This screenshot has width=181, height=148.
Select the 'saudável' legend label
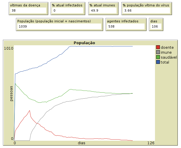169,57
